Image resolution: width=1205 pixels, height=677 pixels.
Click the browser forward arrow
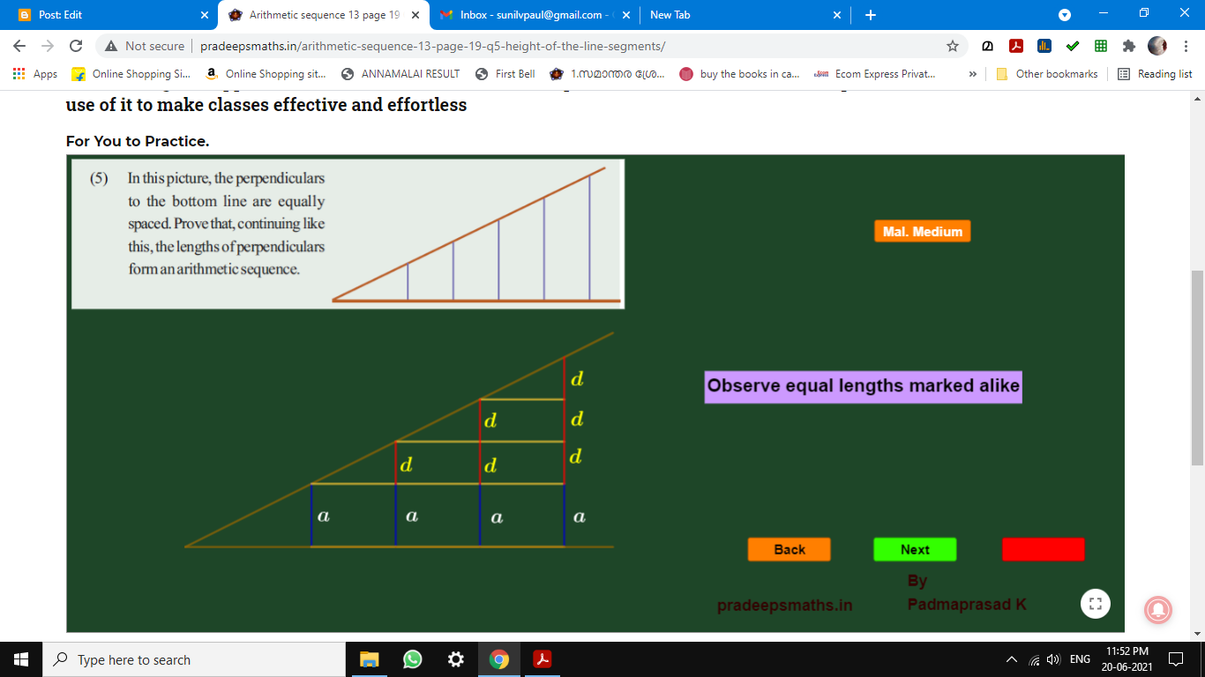coord(48,46)
